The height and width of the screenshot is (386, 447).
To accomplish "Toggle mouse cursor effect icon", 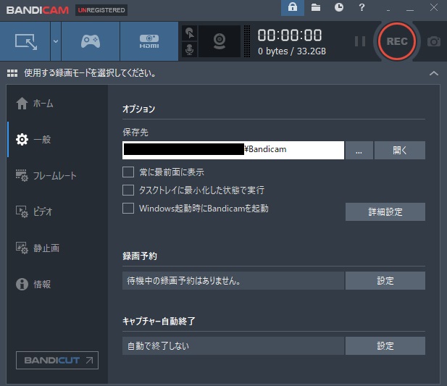I will click(x=189, y=33).
